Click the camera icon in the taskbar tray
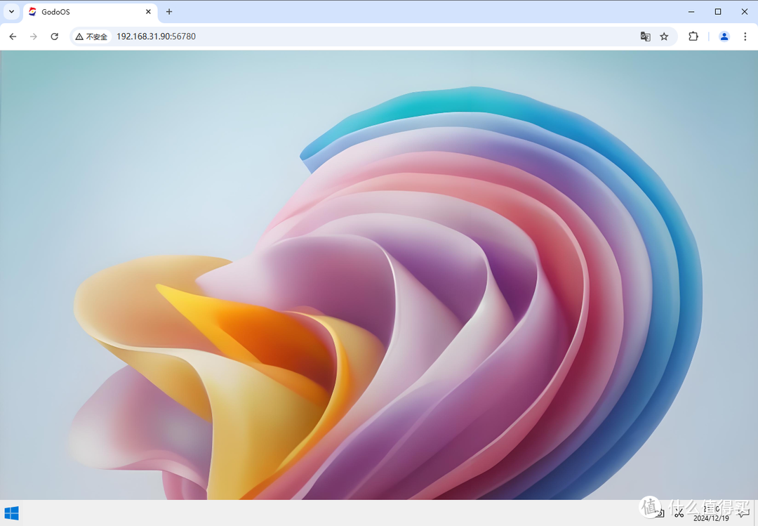Image resolution: width=758 pixels, height=526 pixels. [x=660, y=513]
